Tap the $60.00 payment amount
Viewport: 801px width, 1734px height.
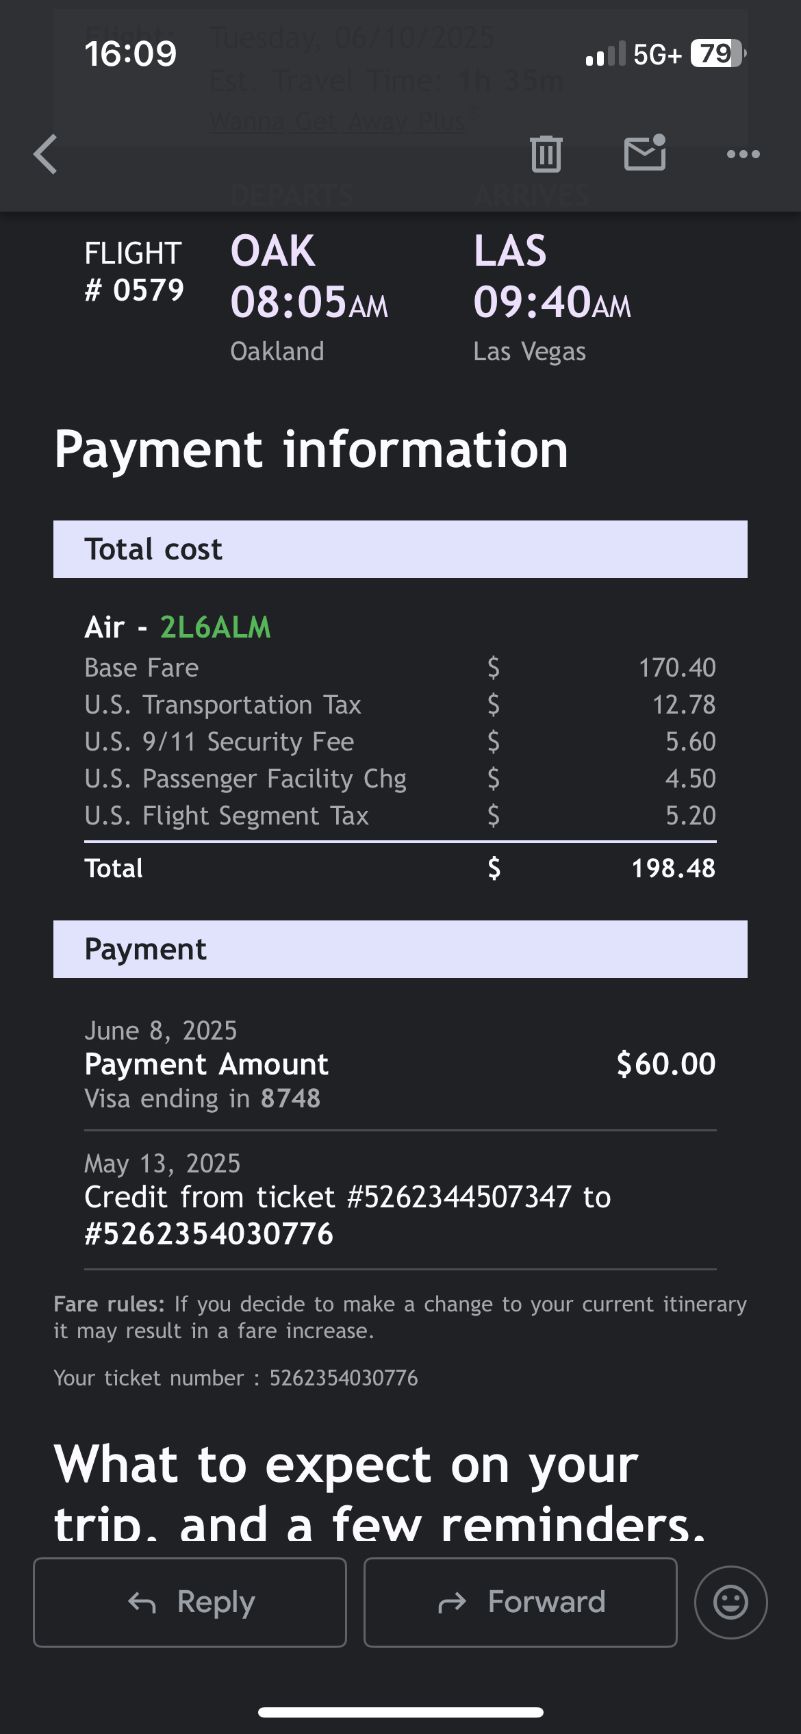pyautogui.click(x=665, y=1064)
